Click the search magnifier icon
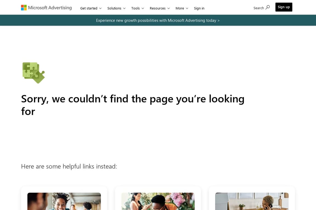This screenshot has width=316, height=210. tap(267, 7)
